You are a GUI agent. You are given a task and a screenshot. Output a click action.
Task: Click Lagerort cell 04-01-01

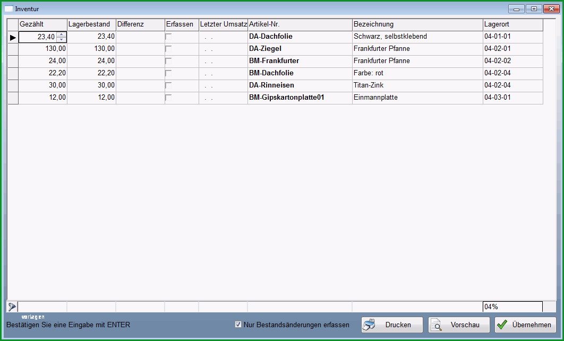tap(513, 37)
